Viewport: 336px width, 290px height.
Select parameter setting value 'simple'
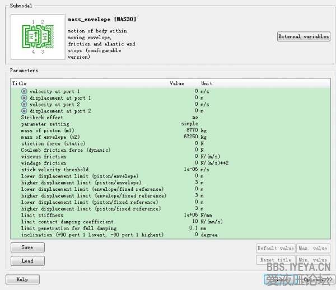(x=189, y=124)
